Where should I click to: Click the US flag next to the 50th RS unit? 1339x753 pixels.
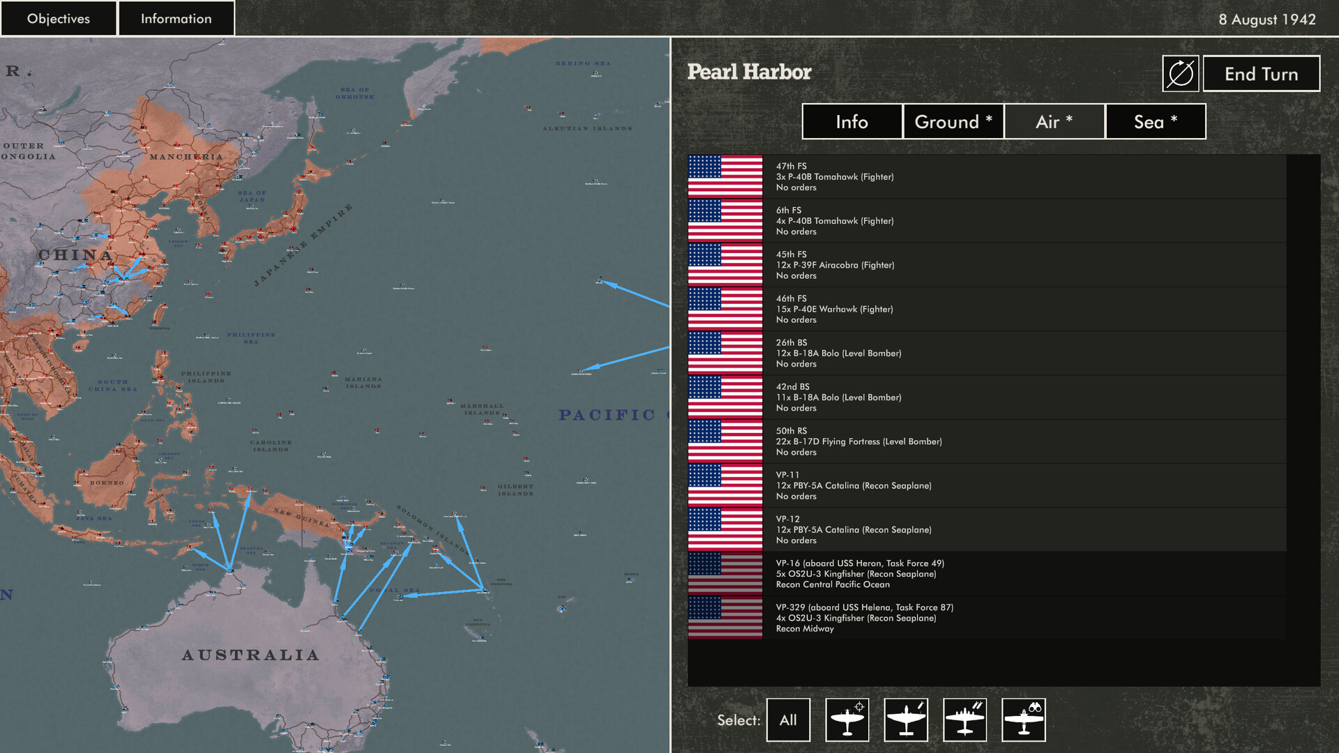pos(724,441)
